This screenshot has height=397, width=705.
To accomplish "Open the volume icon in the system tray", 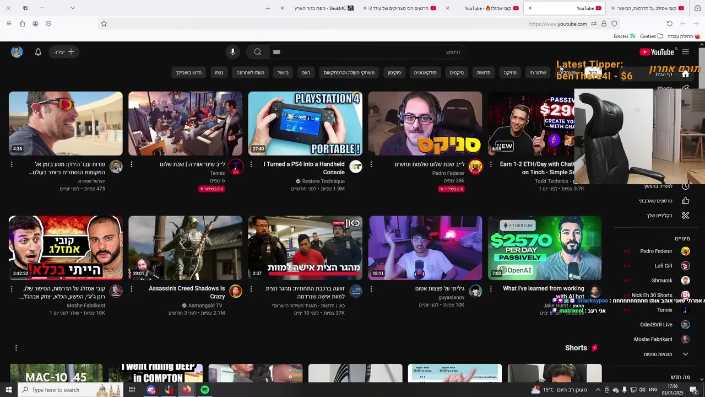I will [x=642, y=390].
